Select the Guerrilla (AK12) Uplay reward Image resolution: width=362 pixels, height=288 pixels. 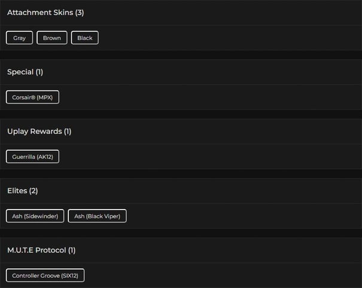point(33,157)
